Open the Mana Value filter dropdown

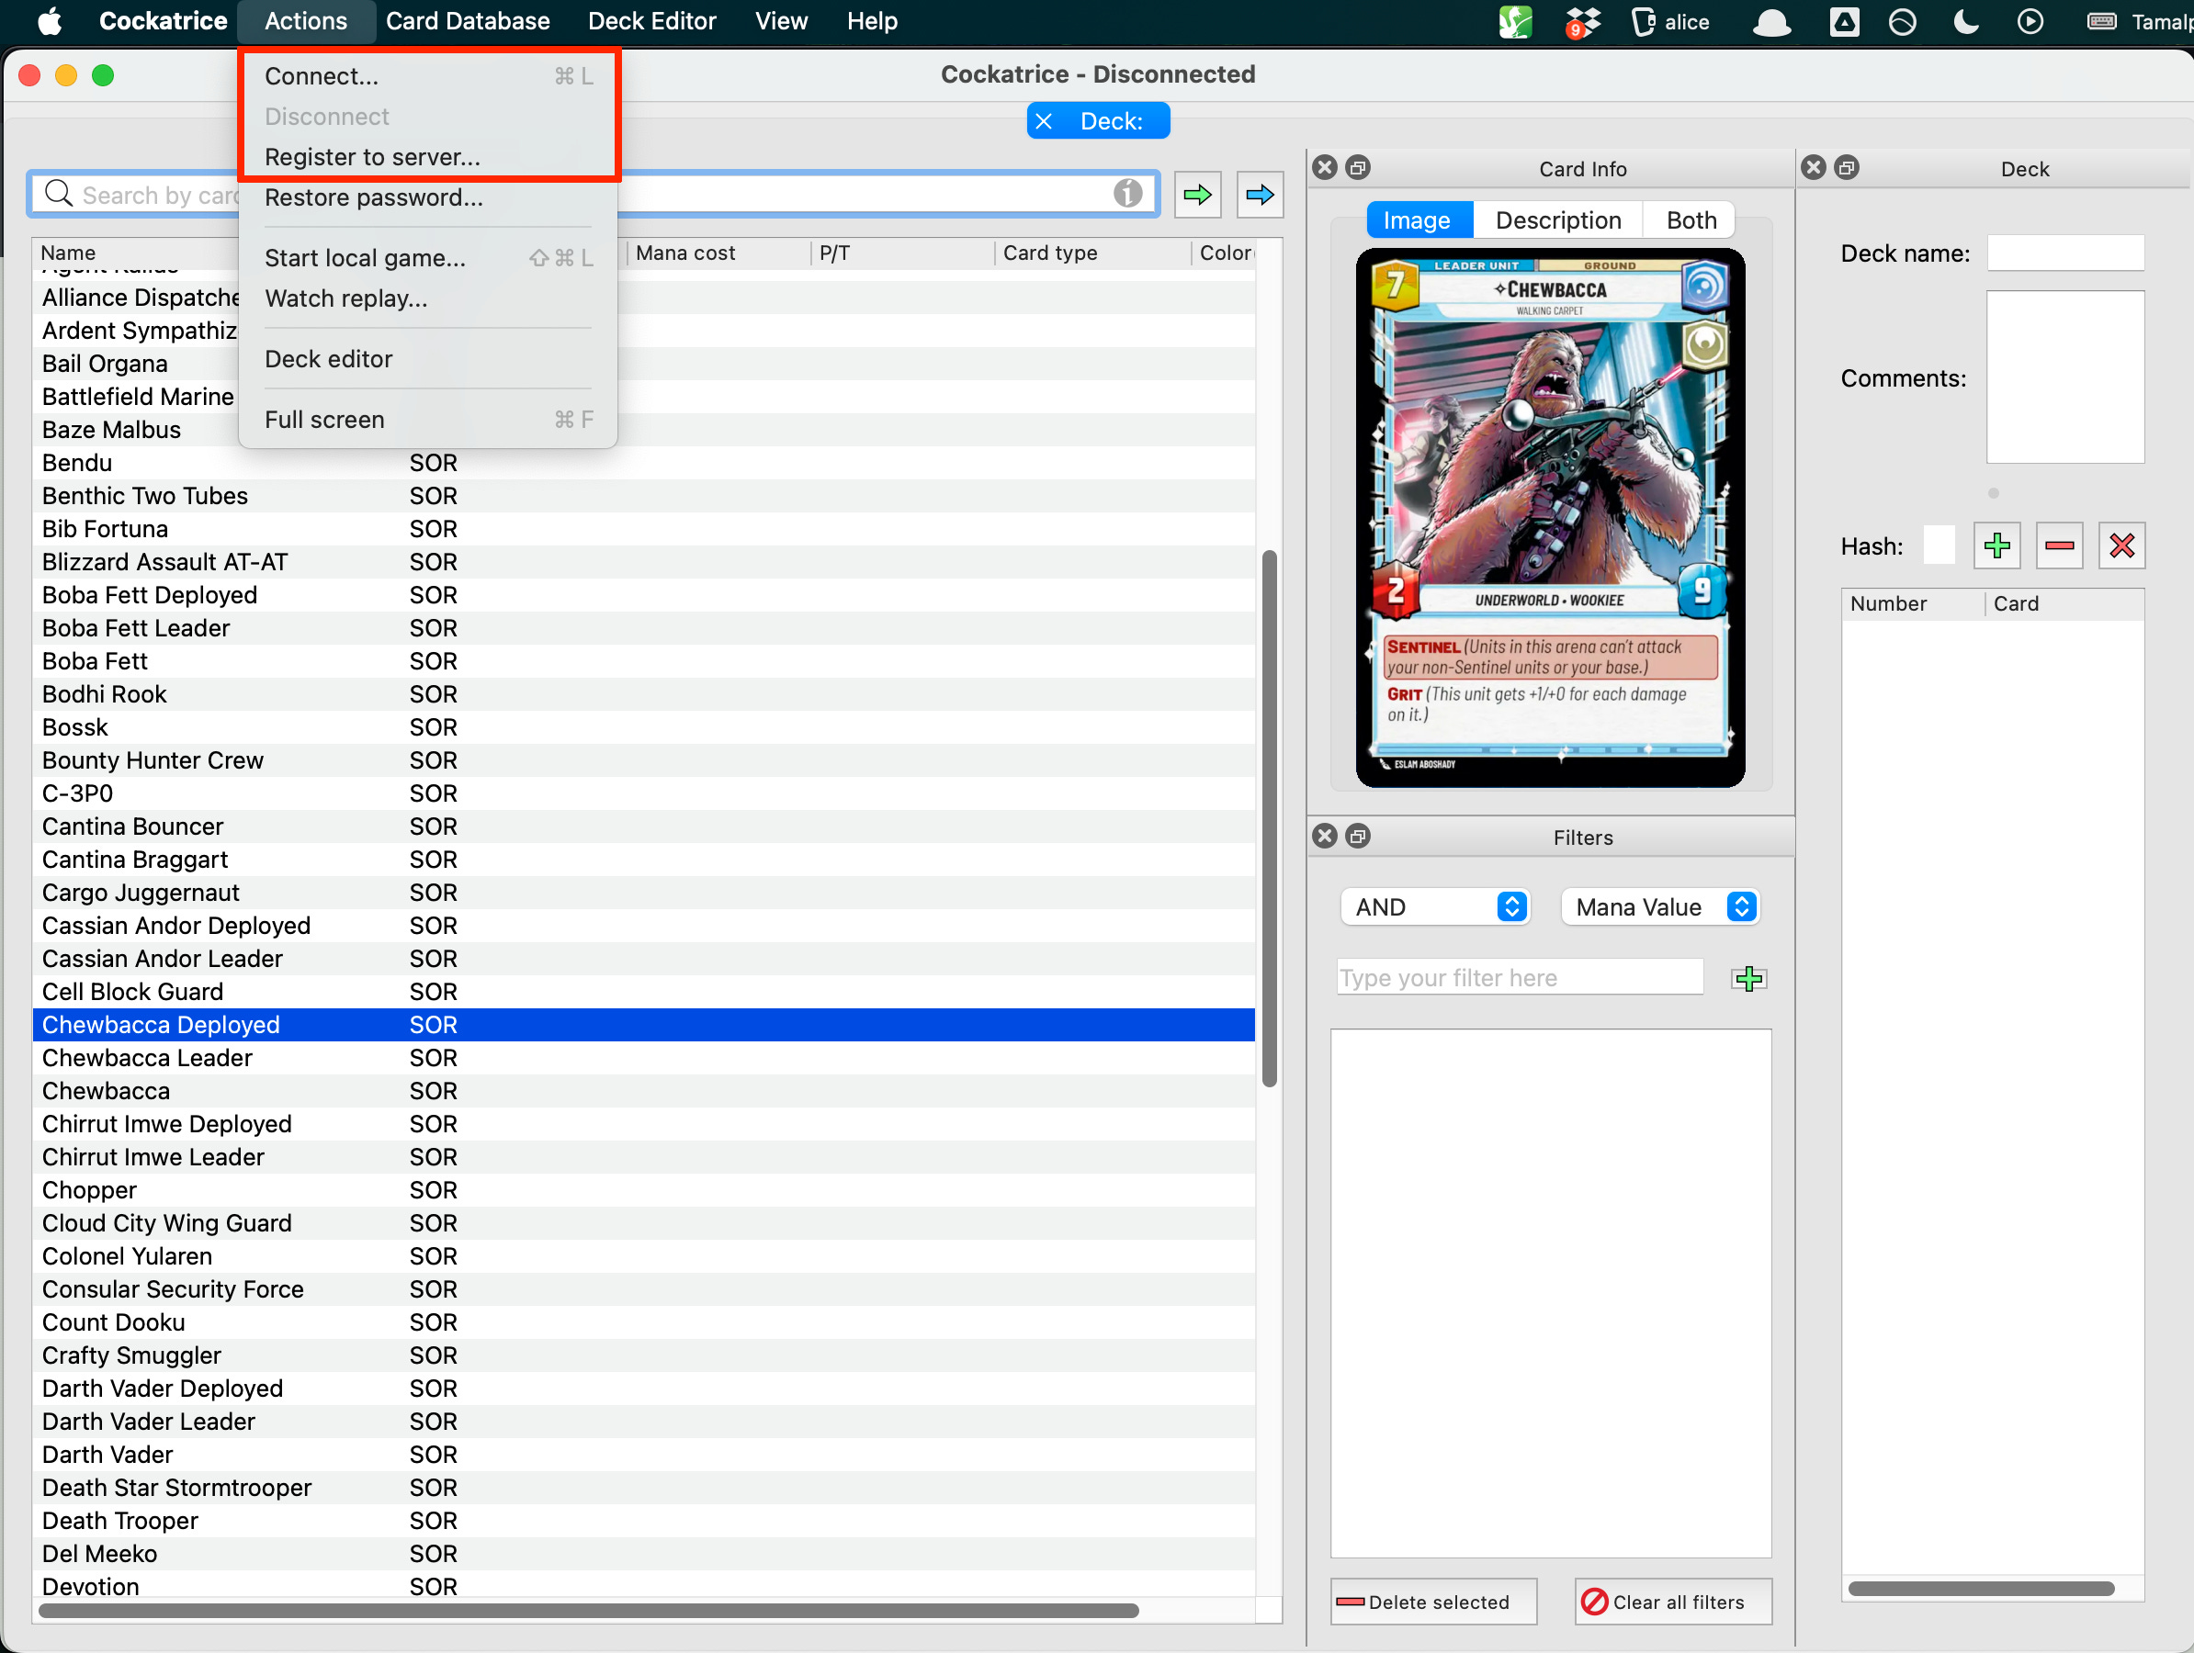(x=1659, y=906)
